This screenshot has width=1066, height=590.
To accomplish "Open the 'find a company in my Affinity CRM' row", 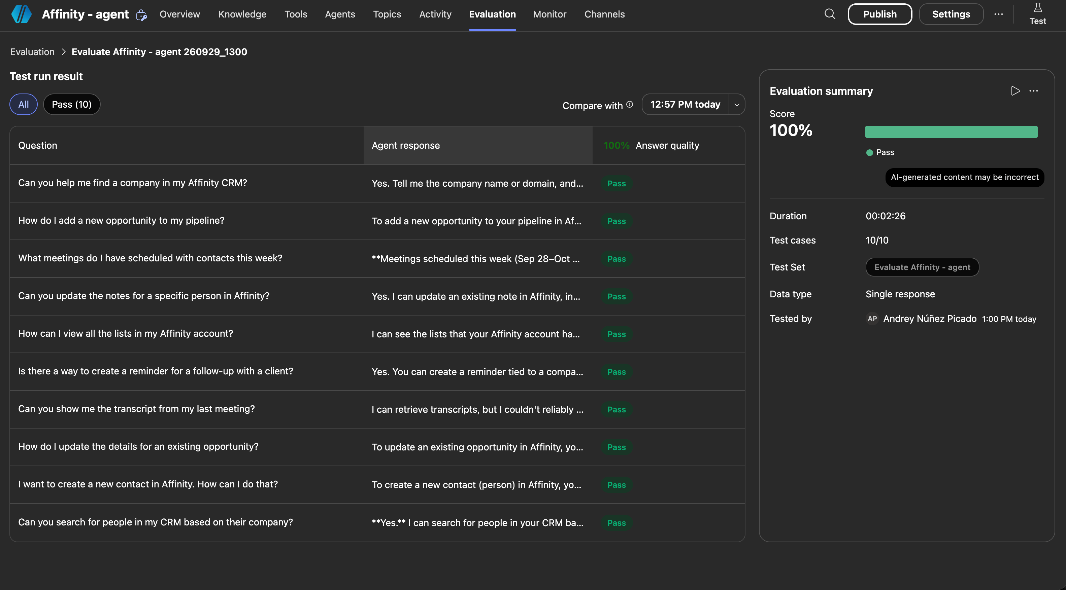I will coord(377,183).
